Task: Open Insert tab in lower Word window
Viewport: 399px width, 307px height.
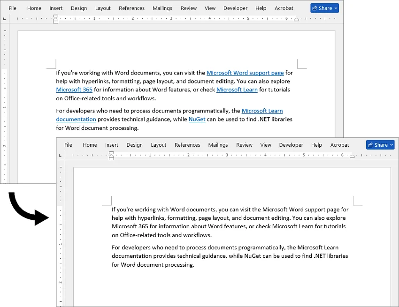Action: [112, 145]
